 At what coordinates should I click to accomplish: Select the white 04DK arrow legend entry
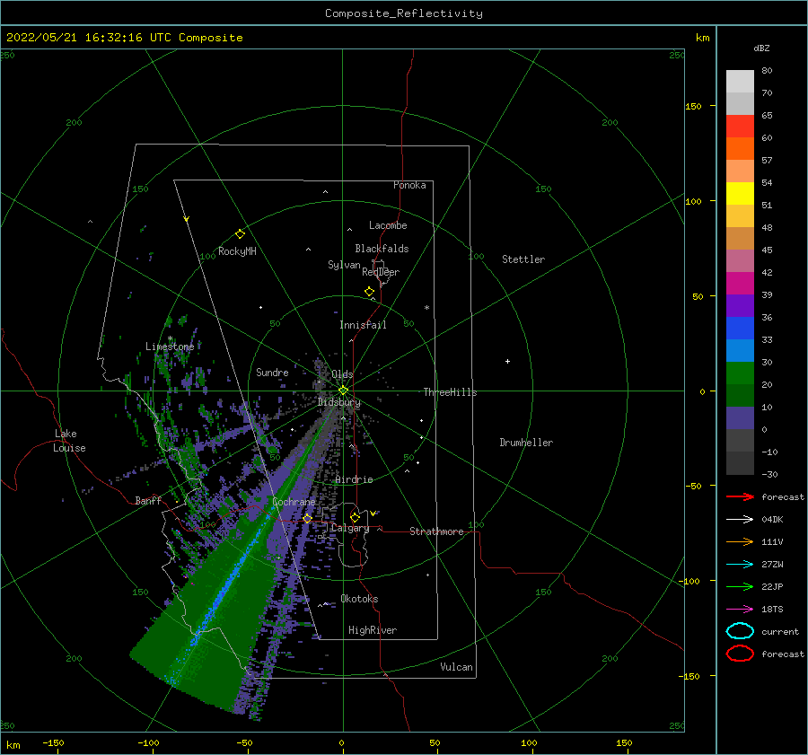pyautogui.click(x=740, y=519)
